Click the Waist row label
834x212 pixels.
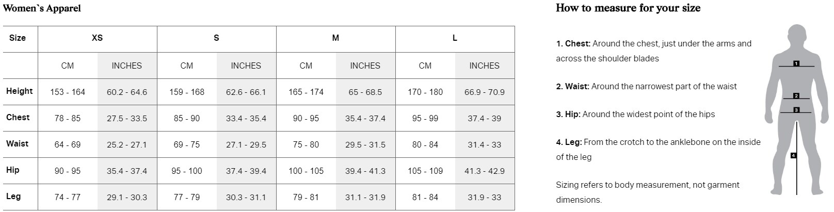click(x=17, y=144)
